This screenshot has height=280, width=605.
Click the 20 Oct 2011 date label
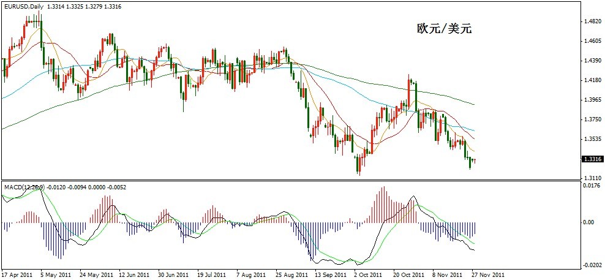tap(408, 275)
